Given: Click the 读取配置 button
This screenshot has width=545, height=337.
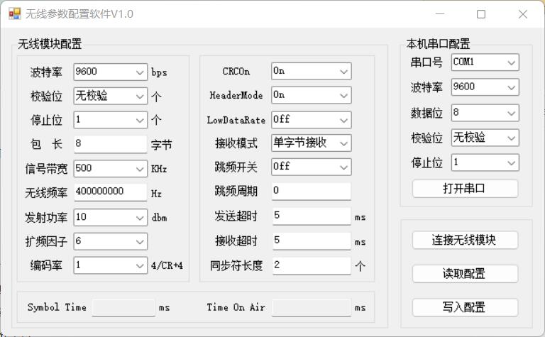Looking at the screenshot, I should (x=465, y=274).
